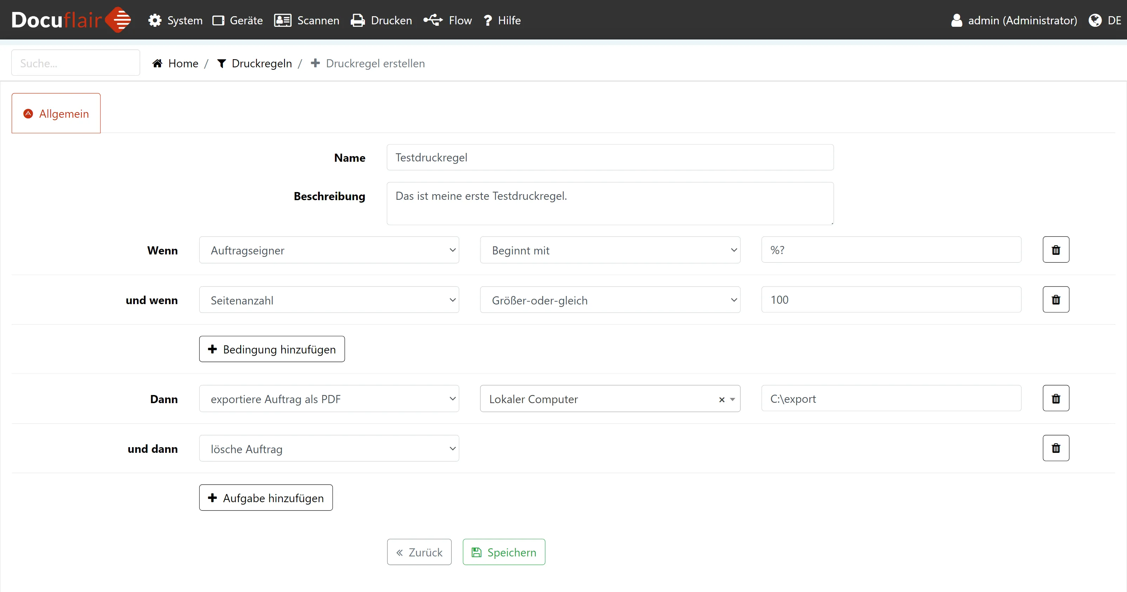Click the Suche search field
Screen dimensions: 1127x592
pos(75,63)
